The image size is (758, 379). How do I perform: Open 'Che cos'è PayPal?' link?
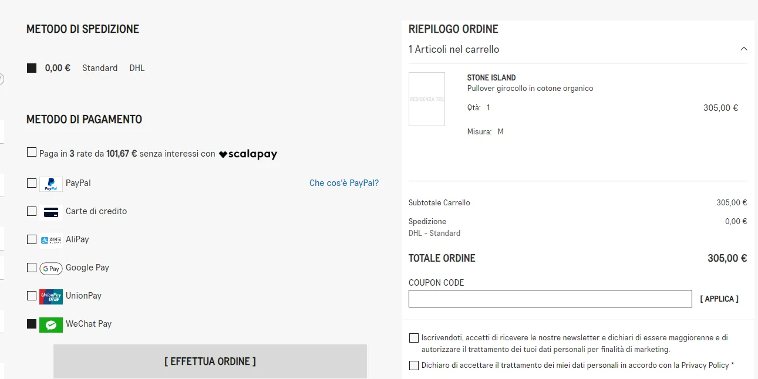[x=343, y=183]
